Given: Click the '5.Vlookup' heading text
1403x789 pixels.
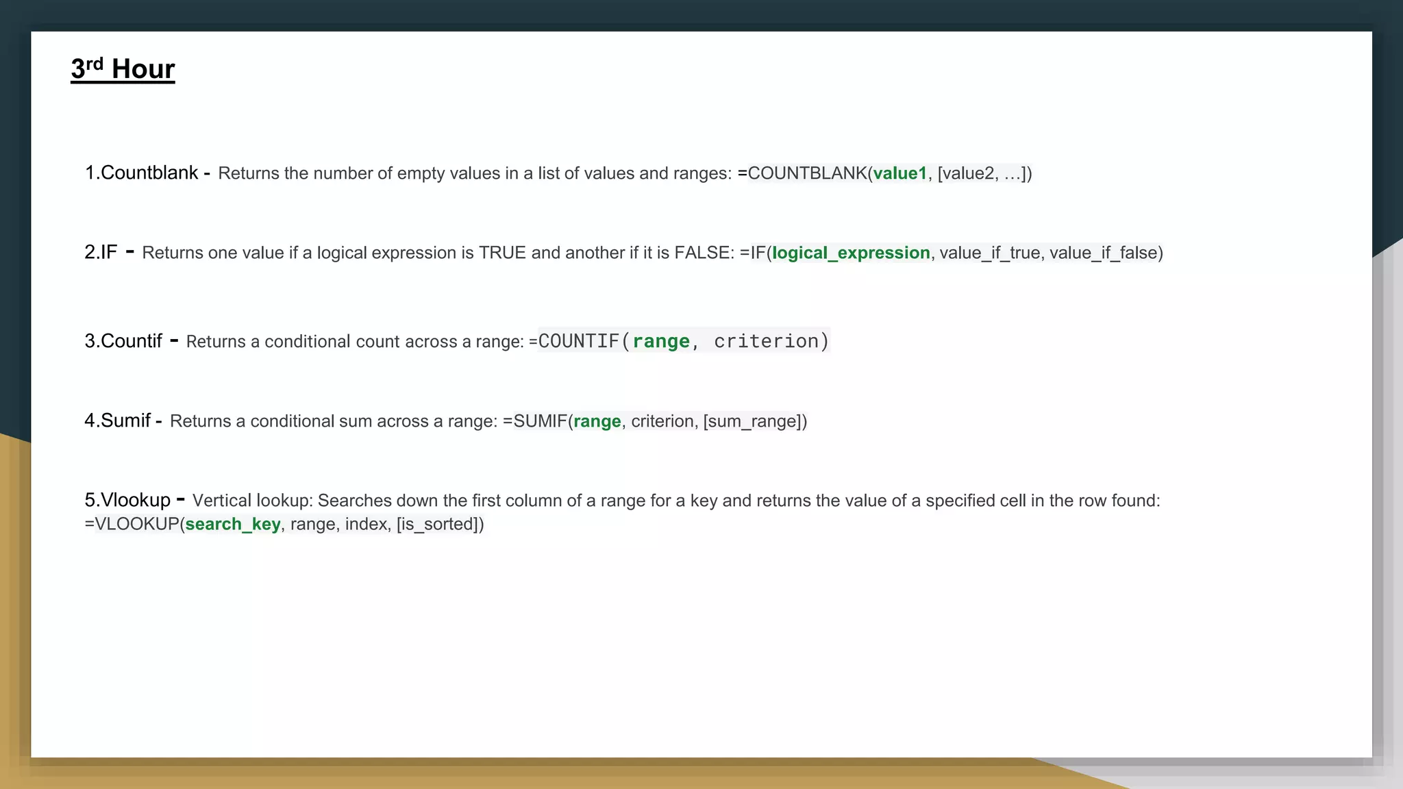Looking at the screenshot, I should pyautogui.click(x=127, y=500).
